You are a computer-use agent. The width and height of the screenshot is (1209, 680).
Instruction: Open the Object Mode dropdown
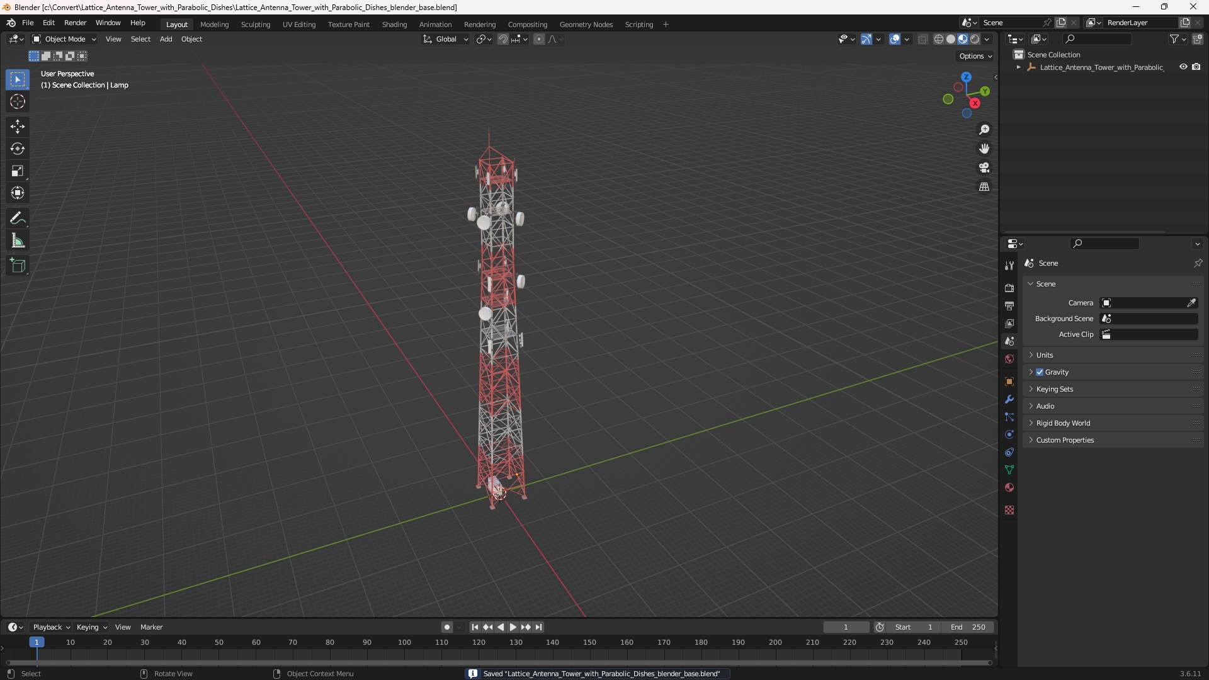pos(64,39)
